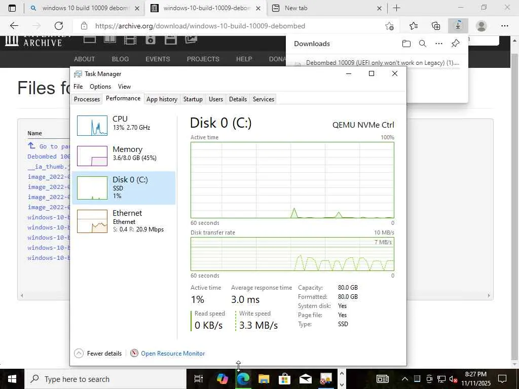Screen dimensions: 519x389
Task: Open BLOG link on Internet Archive
Action: [x=120, y=59]
